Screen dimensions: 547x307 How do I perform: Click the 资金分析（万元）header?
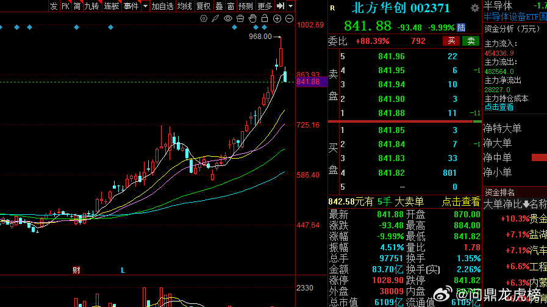point(512,29)
